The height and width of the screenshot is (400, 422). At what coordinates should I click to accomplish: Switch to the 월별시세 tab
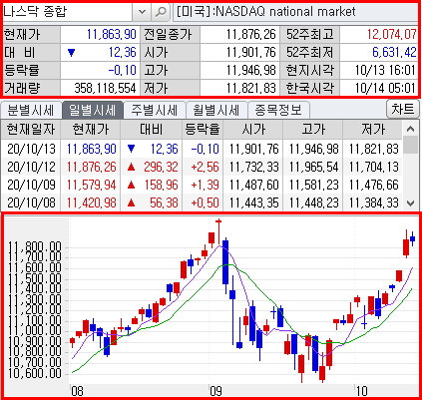click(x=216, y=110)
